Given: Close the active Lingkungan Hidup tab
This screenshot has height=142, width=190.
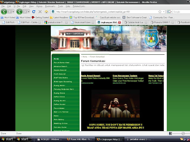Looking at the screenshot, I should tap(119, 22).
